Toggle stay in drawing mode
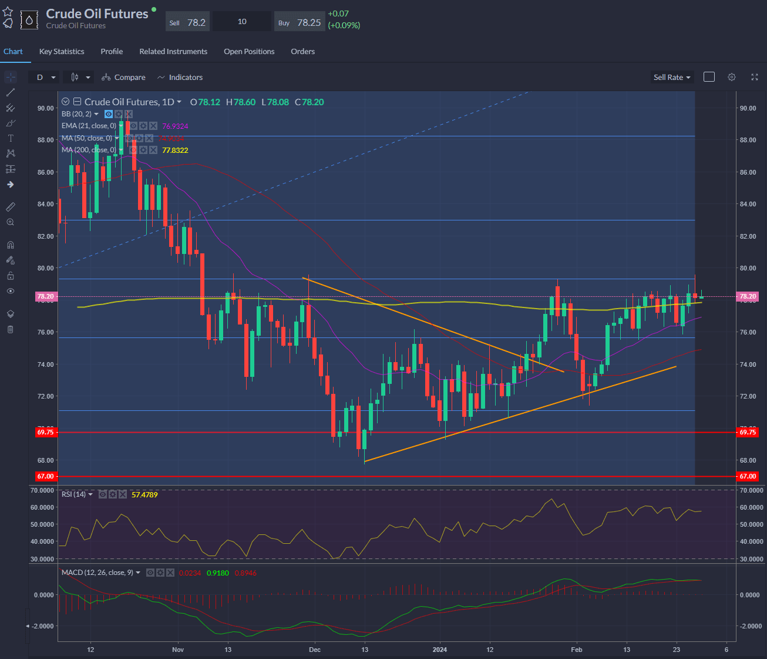 (x=11, y=260)
